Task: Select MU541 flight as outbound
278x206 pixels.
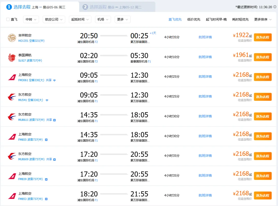Action: pyautogui.click(x=263, y=97)
